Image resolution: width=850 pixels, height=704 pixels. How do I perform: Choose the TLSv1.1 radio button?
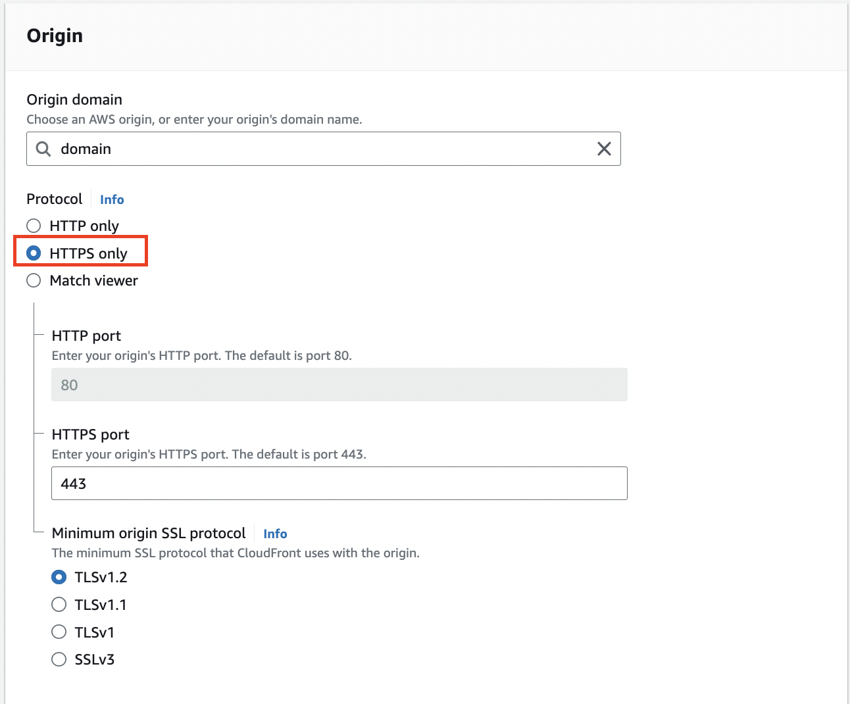[x=59, y=605]
